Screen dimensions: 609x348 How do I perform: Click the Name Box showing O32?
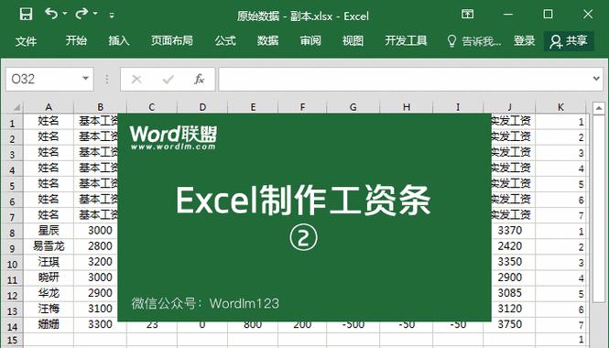(49, 80)
